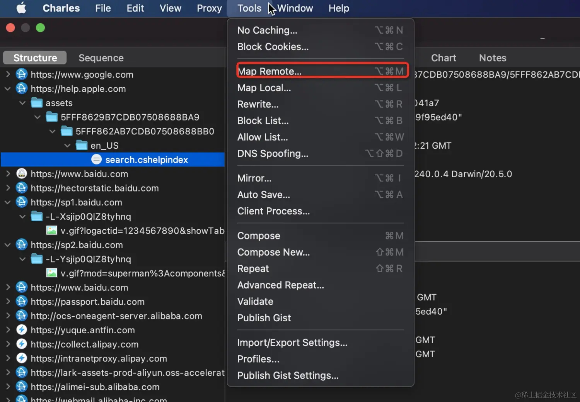Image resolution: width=580 pixels, height=402 pixels.
Task: Click the folder icon for -L-Ysjip0QIZ8tyhnq
Action: click(37, 259)
